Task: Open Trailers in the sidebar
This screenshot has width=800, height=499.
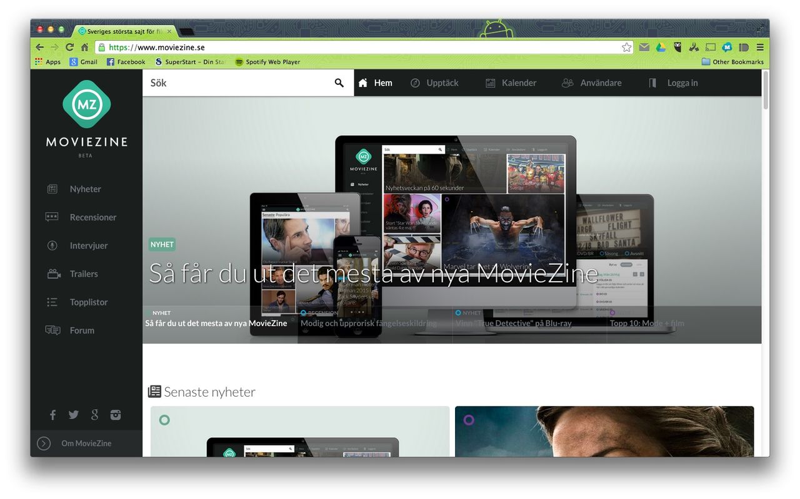Action: click(72, 274)
